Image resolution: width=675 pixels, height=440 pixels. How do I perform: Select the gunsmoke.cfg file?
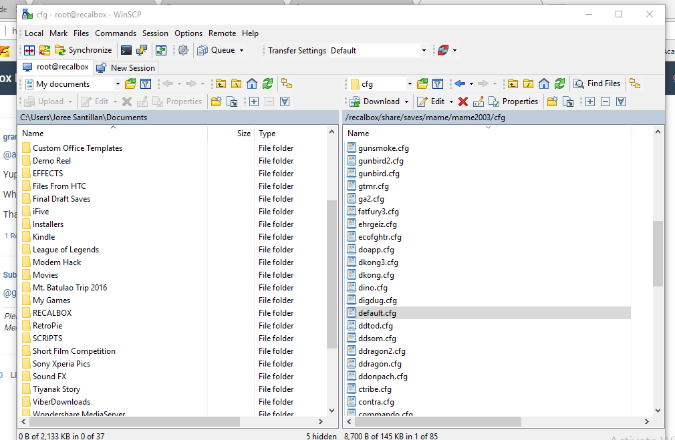[x=384, y=148]
